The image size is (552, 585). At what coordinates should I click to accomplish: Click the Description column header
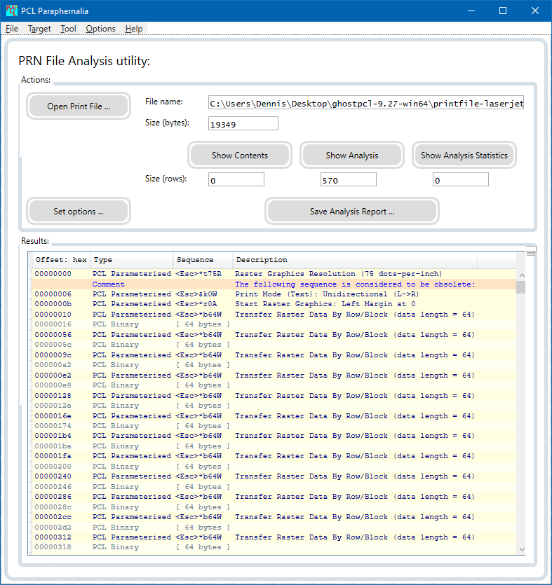tap(355, 260)
